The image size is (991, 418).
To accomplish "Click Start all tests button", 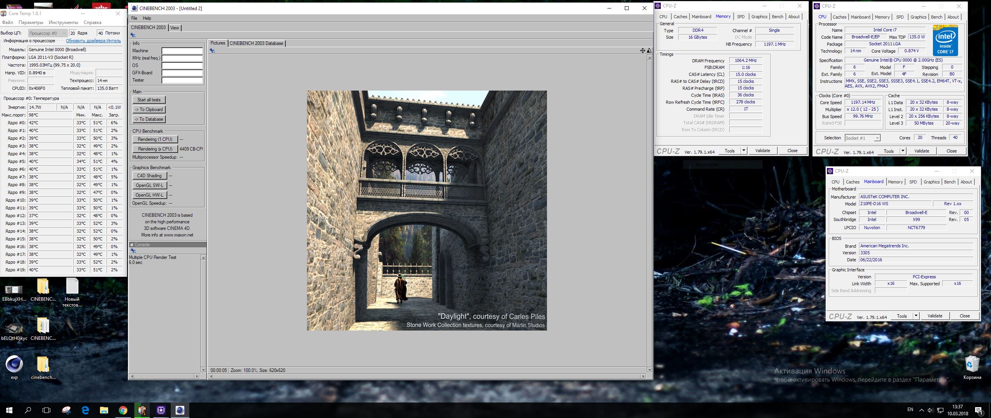I will coord(149,100).
